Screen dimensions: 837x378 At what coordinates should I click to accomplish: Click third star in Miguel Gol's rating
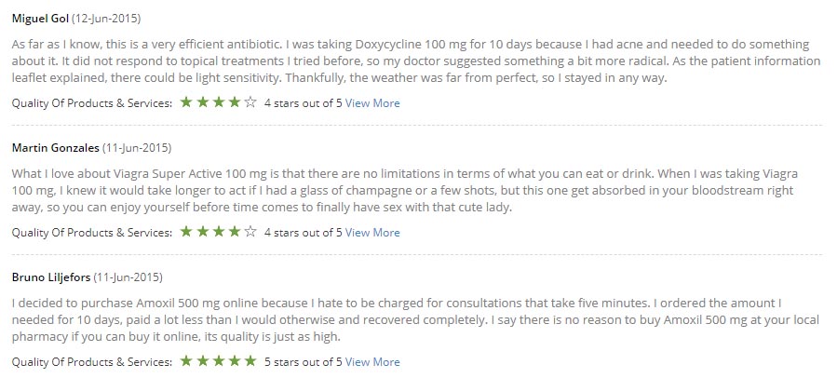click(x=218, y=102)
